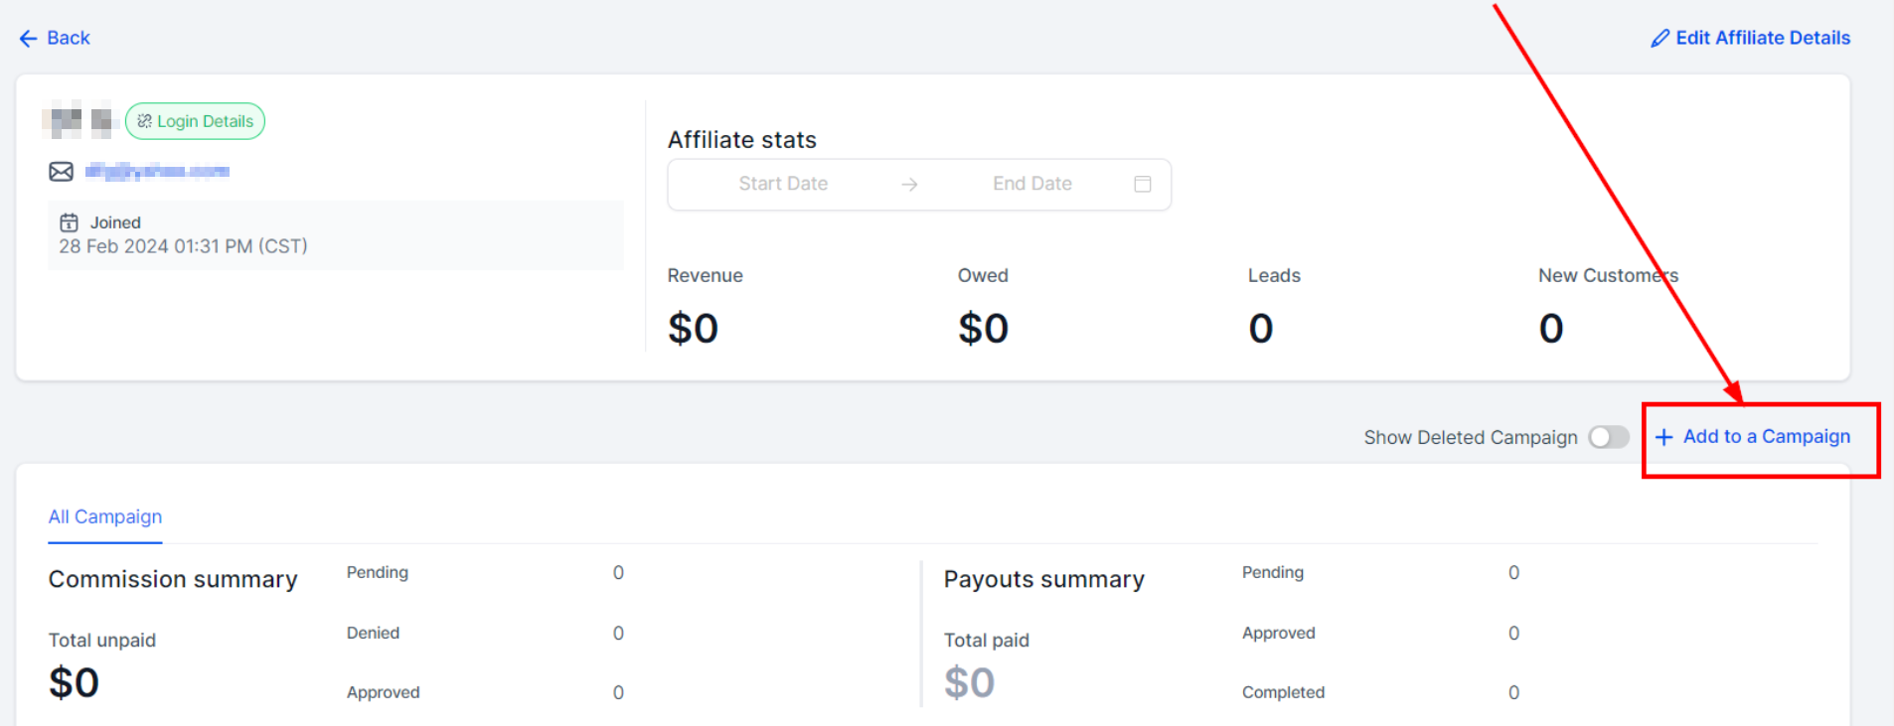
Task: Click the blurred affiliate email address
Action: coord(157,171)
